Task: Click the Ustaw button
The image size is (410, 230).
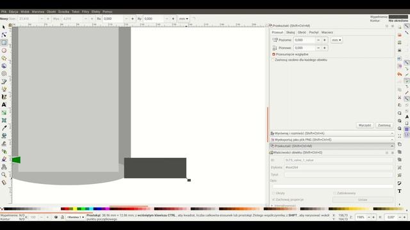Action: click(363, 199)
